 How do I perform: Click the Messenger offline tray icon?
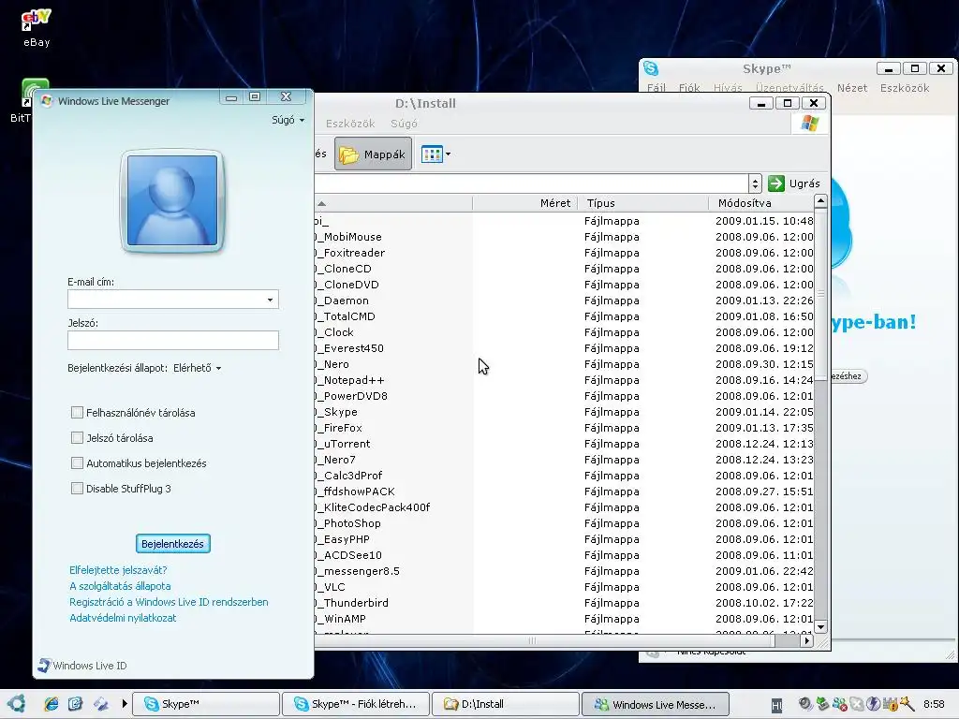[840, 704]
